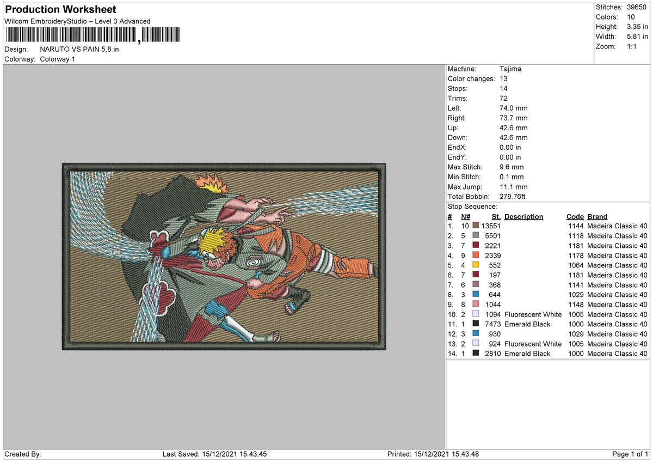653x462 pixels.
Task: Click the Trims value 72
Action: pyautogui.click(x=503, y=99)
